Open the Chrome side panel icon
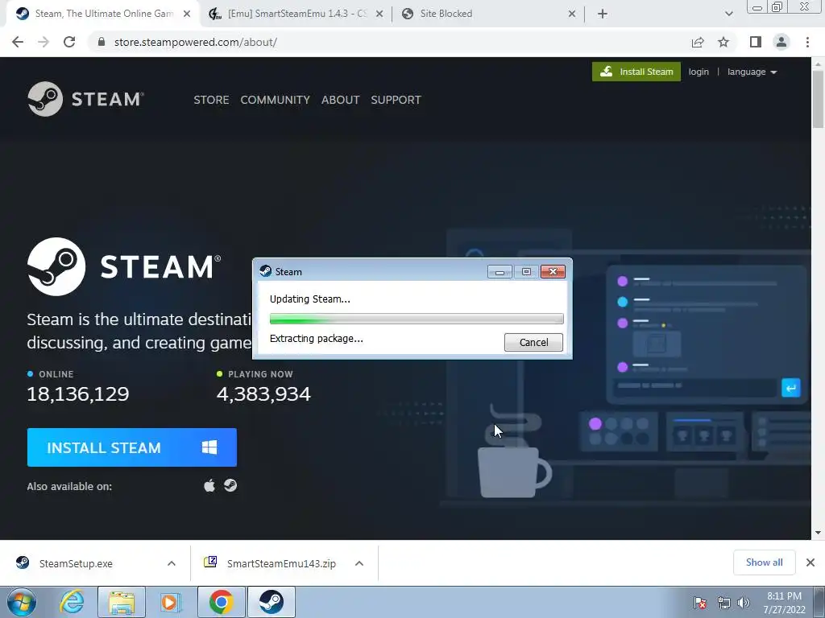This screenshot has width=825, height=618. (756, 42)
